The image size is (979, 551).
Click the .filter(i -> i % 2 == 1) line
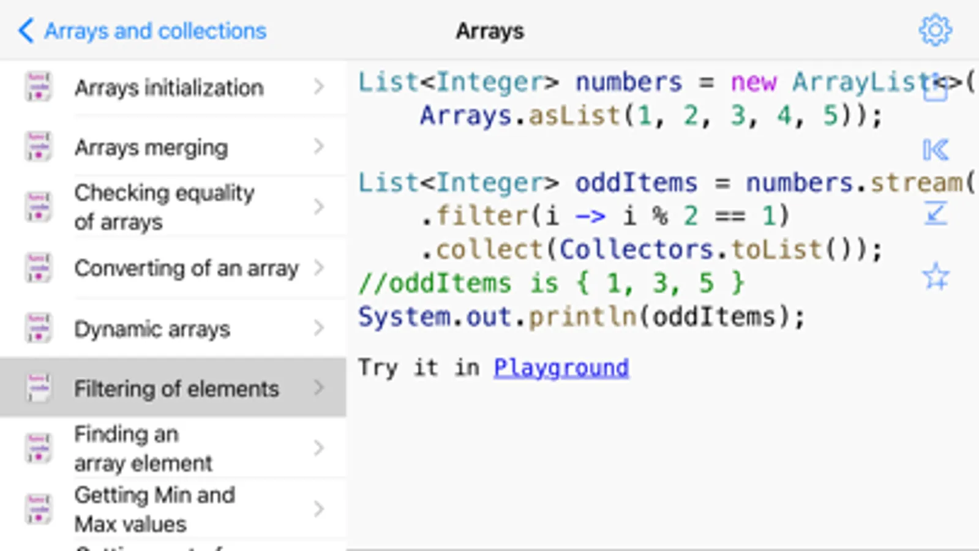(x=605, y=216)
